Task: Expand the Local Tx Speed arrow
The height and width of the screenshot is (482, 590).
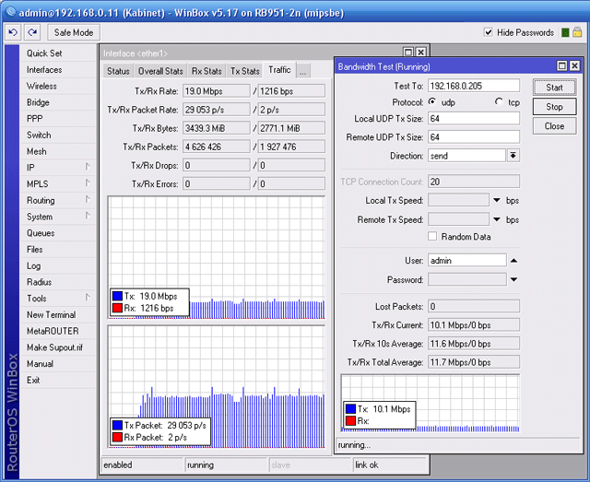Action: click(x=497, y=200)
